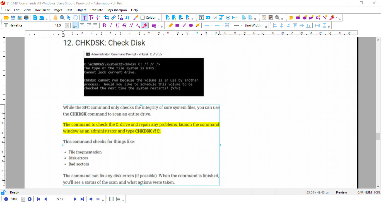Image resolution: width=381 pixels, height=203 pixels.
Task: Toggle Underline formatting
Action: coord(117,25)
